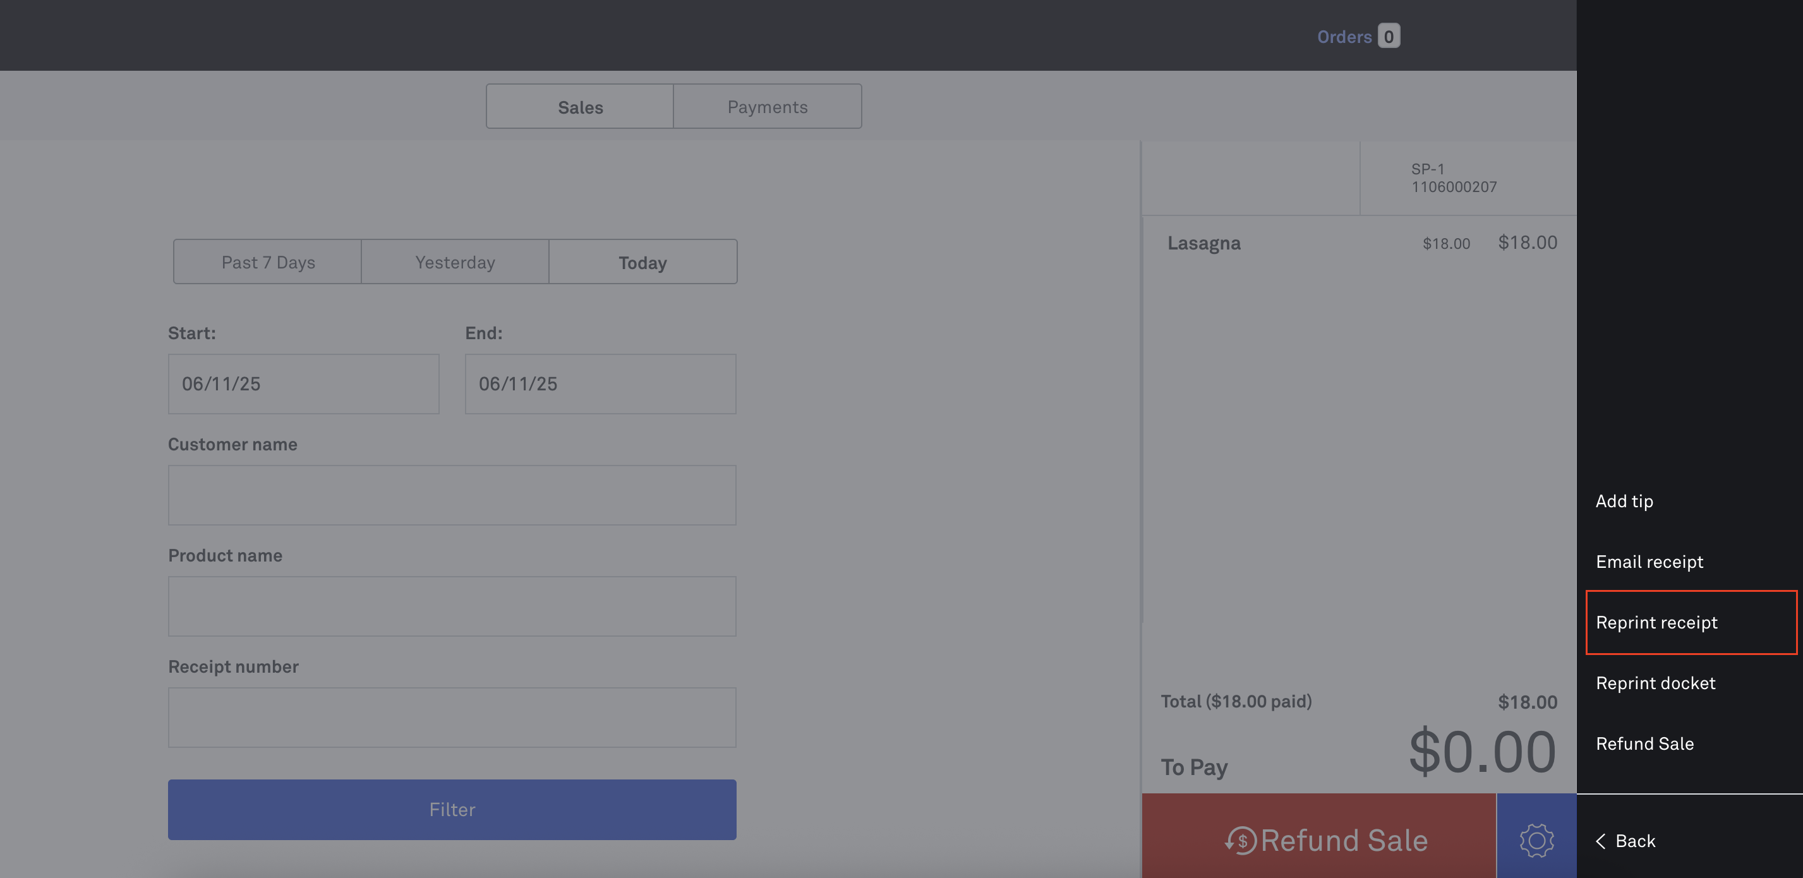The height and width of the screenshot is (878, 1803).
Task: Click the Back chevron arrow icon
Action: coord(1600,841)
